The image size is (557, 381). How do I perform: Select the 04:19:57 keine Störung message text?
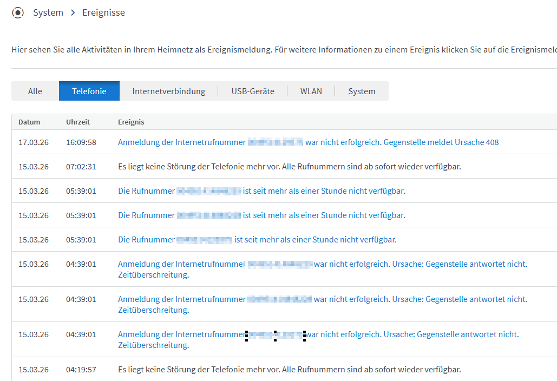(x=290, y=370)
